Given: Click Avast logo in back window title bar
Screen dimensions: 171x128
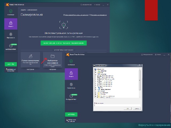Looking at the screenshot, I should click(7, 5).
